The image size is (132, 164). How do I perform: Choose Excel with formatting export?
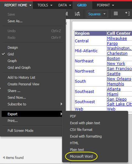[86, 136]
